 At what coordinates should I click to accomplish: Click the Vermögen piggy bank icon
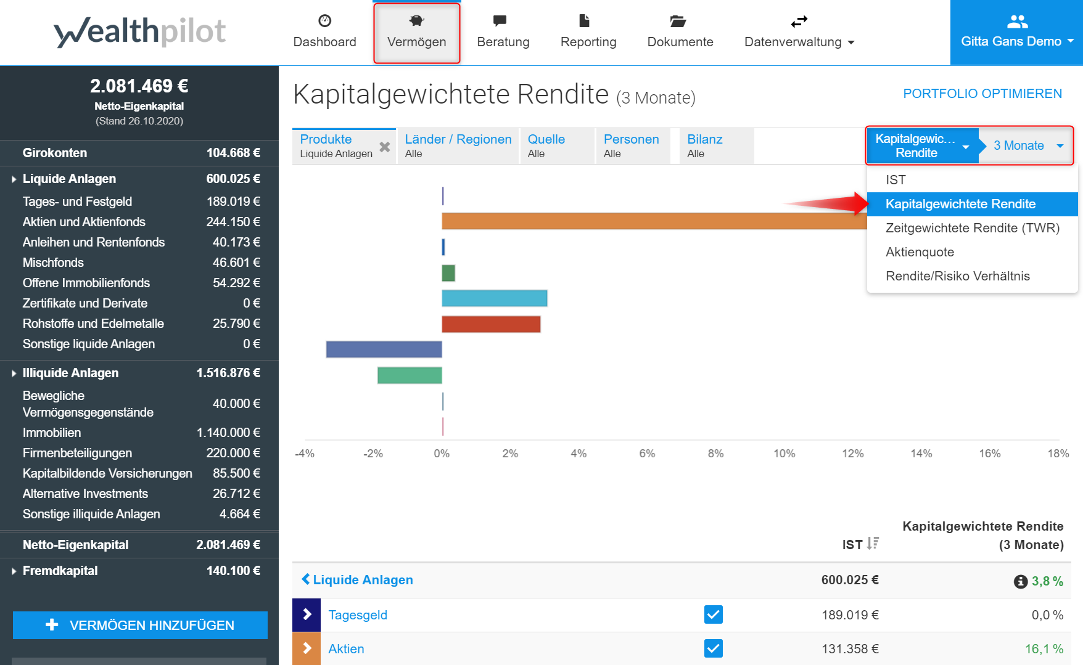417,21
